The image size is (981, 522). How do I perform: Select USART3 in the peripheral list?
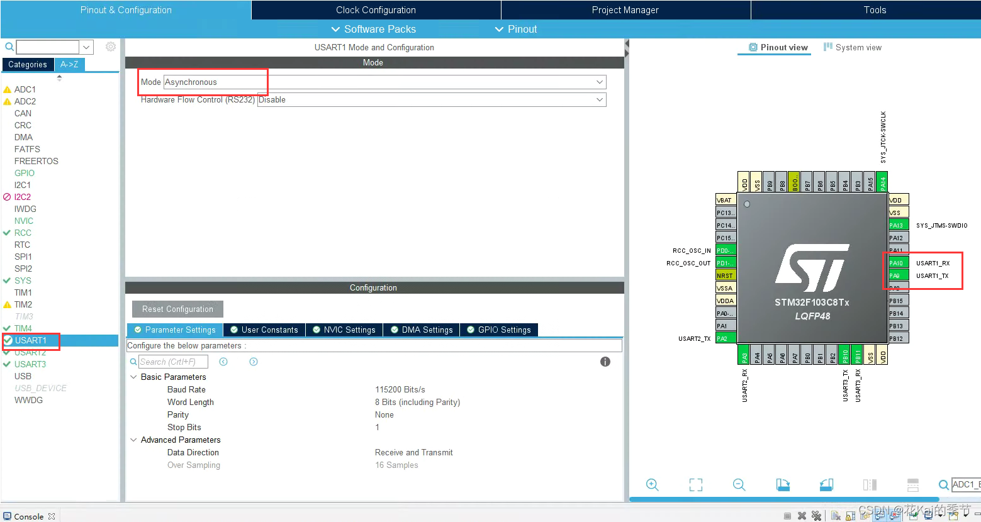point(30,364)
